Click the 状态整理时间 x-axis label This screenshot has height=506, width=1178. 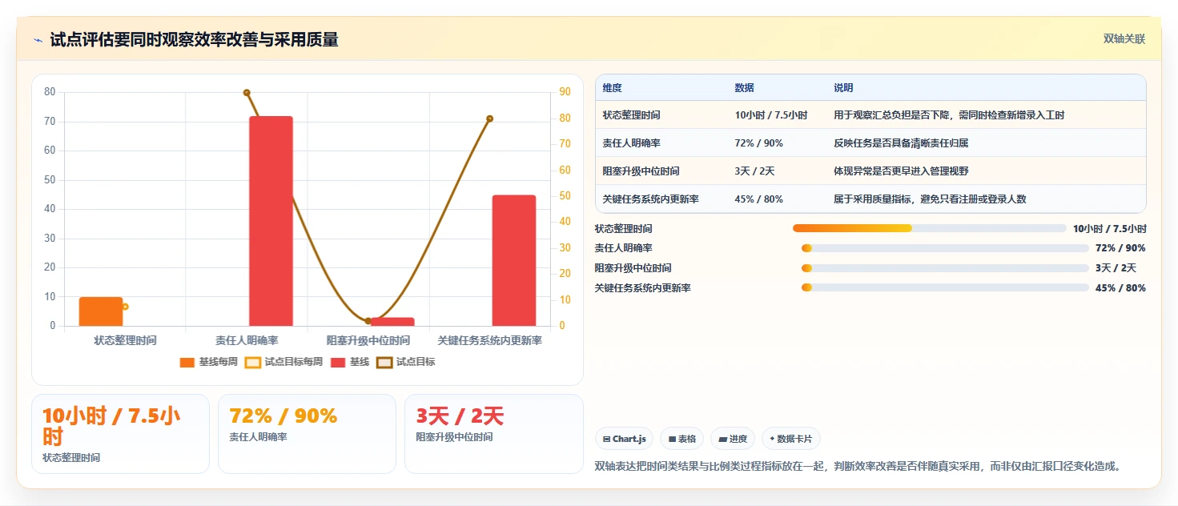click(x=125, y=341)
